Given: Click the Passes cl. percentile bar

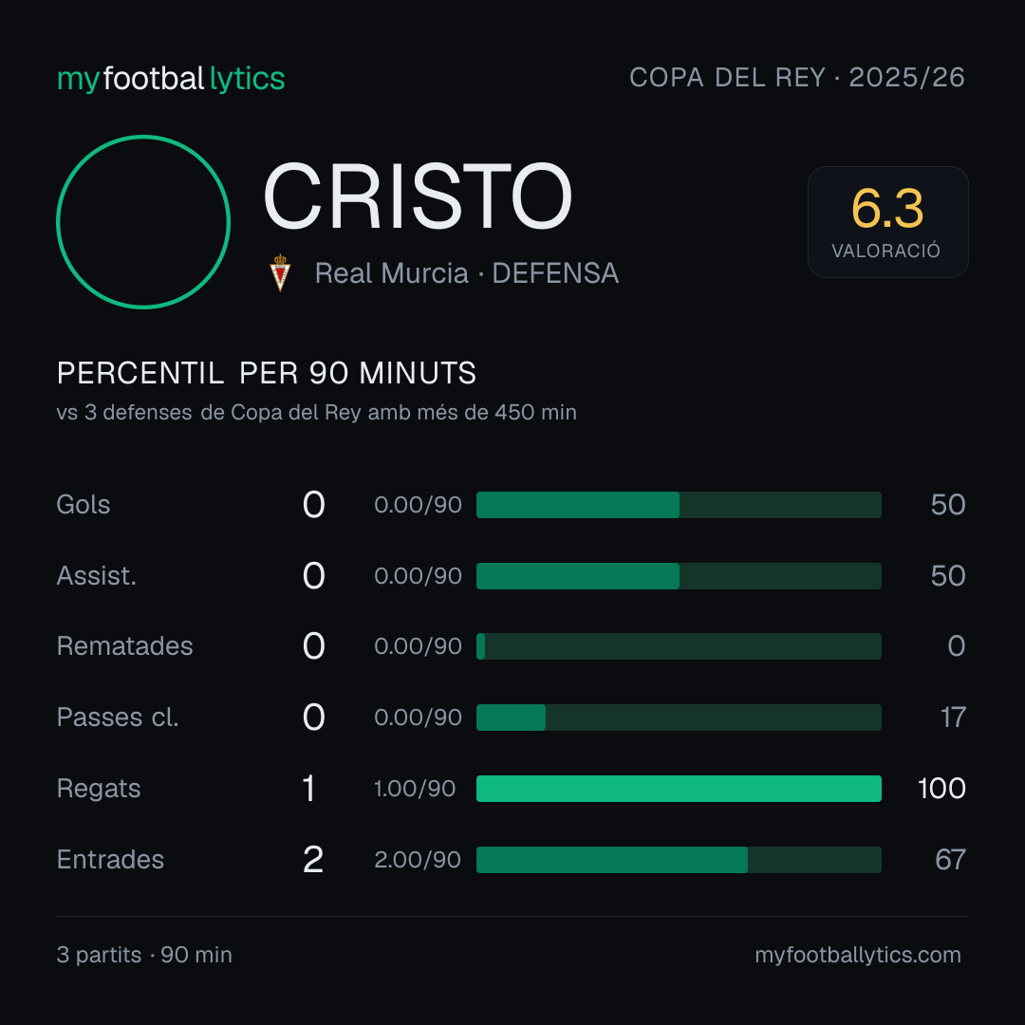Looking at the screenshot, I should coord(679,717).
